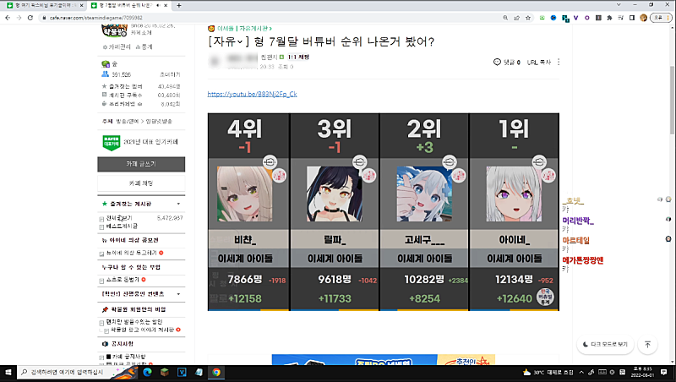Click the browser address bar URL
The height and width of the screenshot is (382, 676).
click(x=95, y=18)
